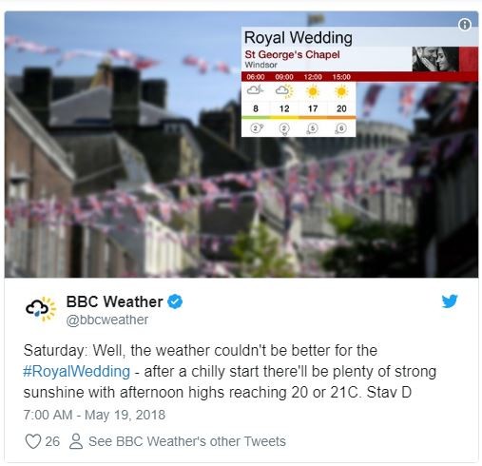Click the person icon beside other Tweets
Viewport: 482px width, 466px height.
tap(76, 441)
